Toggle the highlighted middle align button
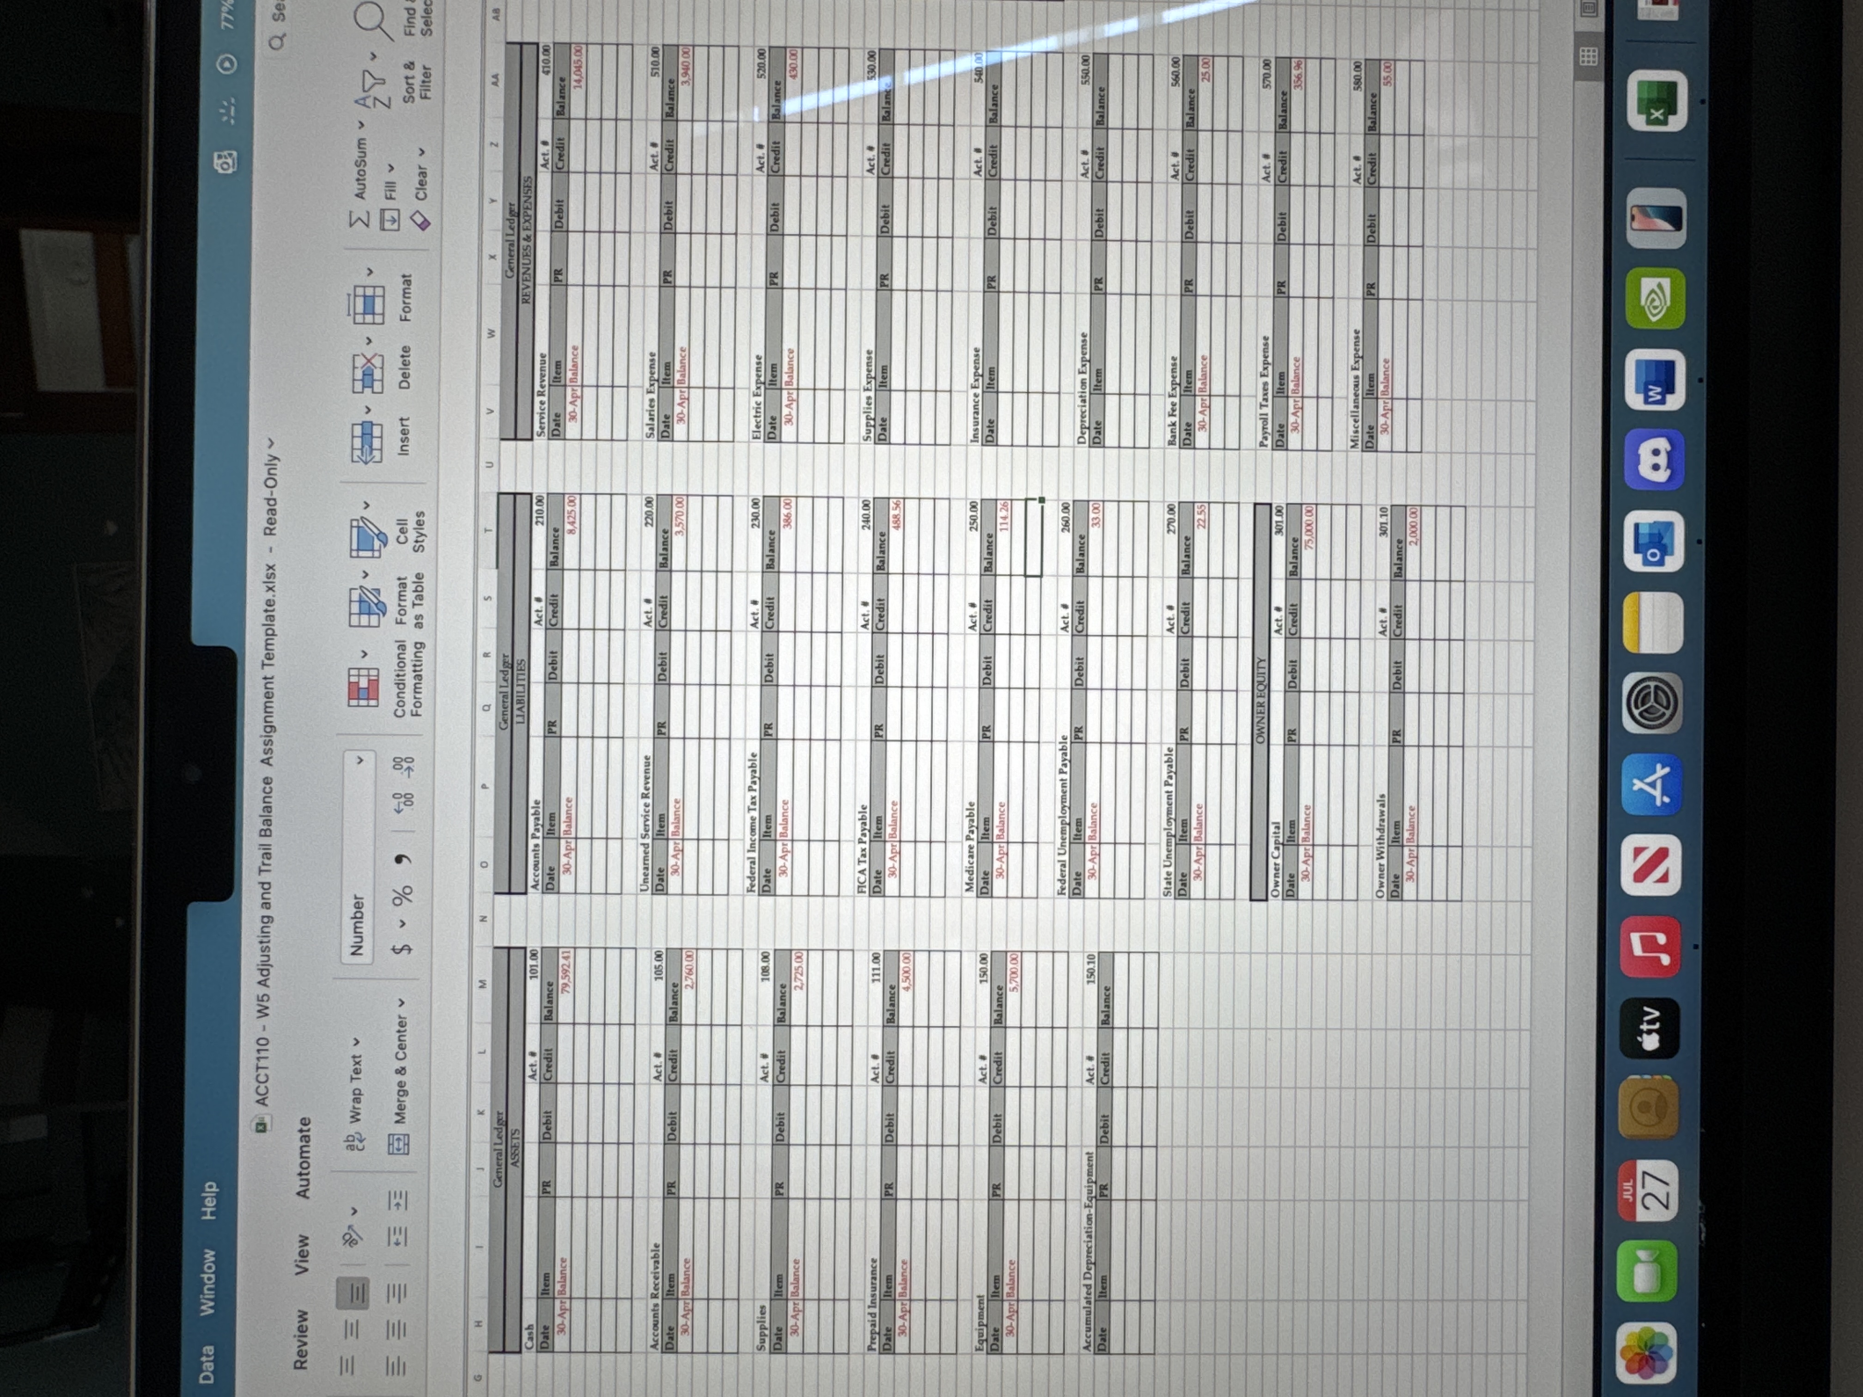The image size is (1863, 1397). pos(353,1294)
